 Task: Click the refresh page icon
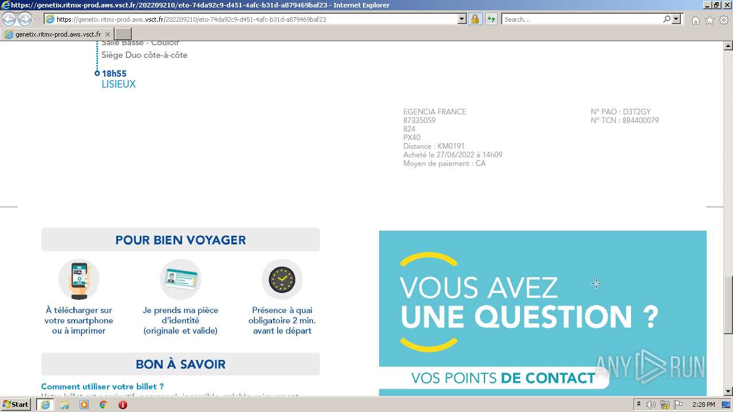point(491,19)
